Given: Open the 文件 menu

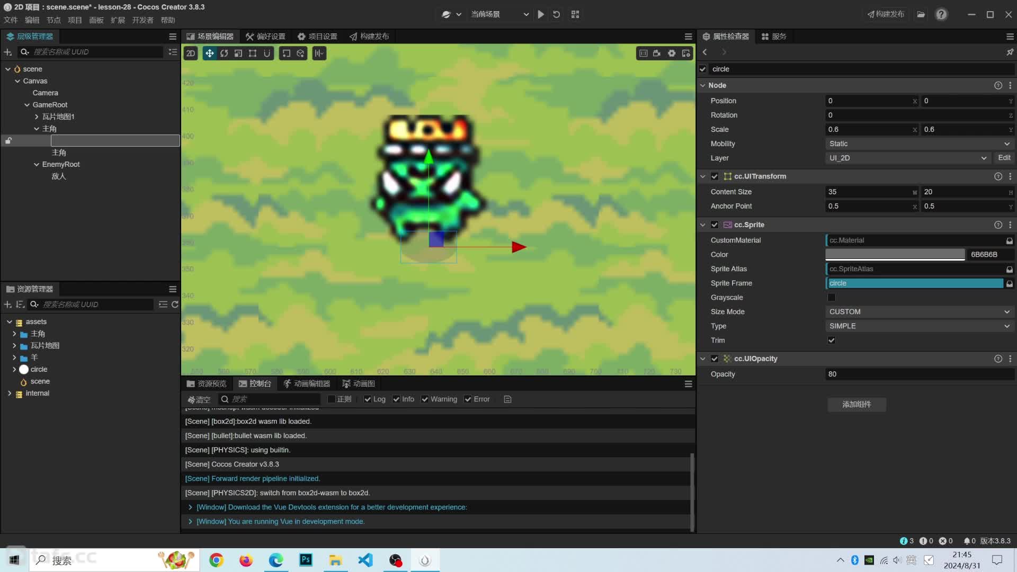Looking at the screenshot, I should pos(11,20).
